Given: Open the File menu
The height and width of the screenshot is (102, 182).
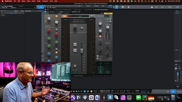Looking at the screenshot, I should pyautogui.click(x=15, y=1).
